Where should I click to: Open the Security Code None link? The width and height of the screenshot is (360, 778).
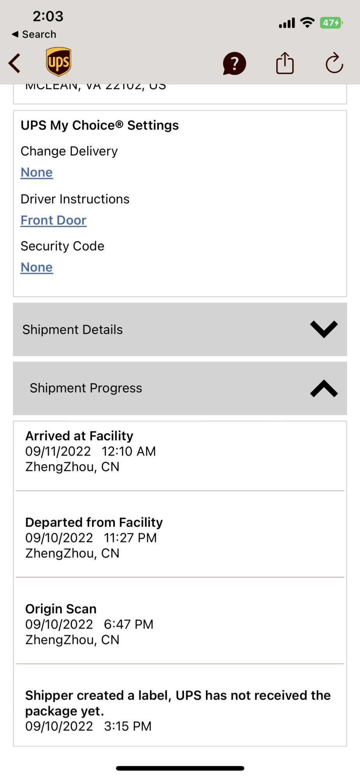[x=37, y=267]
